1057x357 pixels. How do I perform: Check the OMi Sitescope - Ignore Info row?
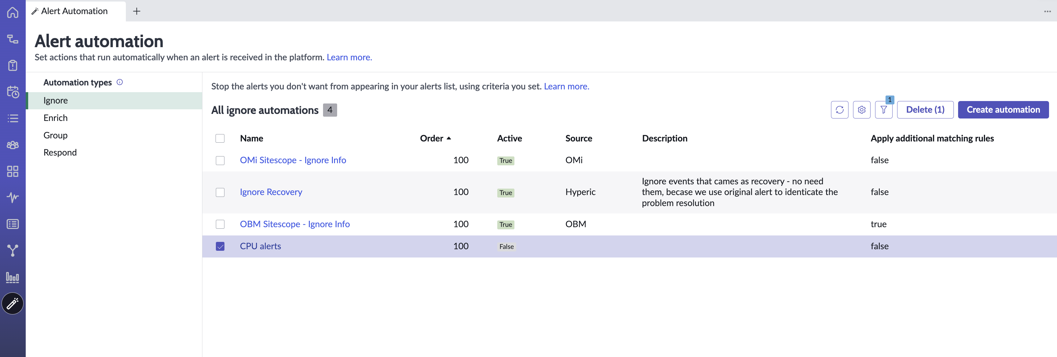pyautogui.click(x=220, y=160)
